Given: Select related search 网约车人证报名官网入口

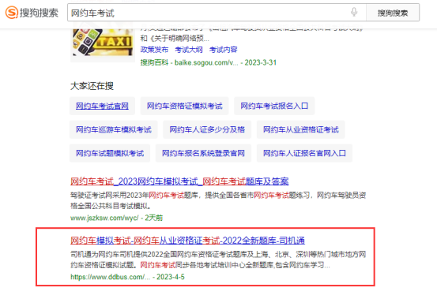Looking at the screenshot, I should (x=304, y=153).
